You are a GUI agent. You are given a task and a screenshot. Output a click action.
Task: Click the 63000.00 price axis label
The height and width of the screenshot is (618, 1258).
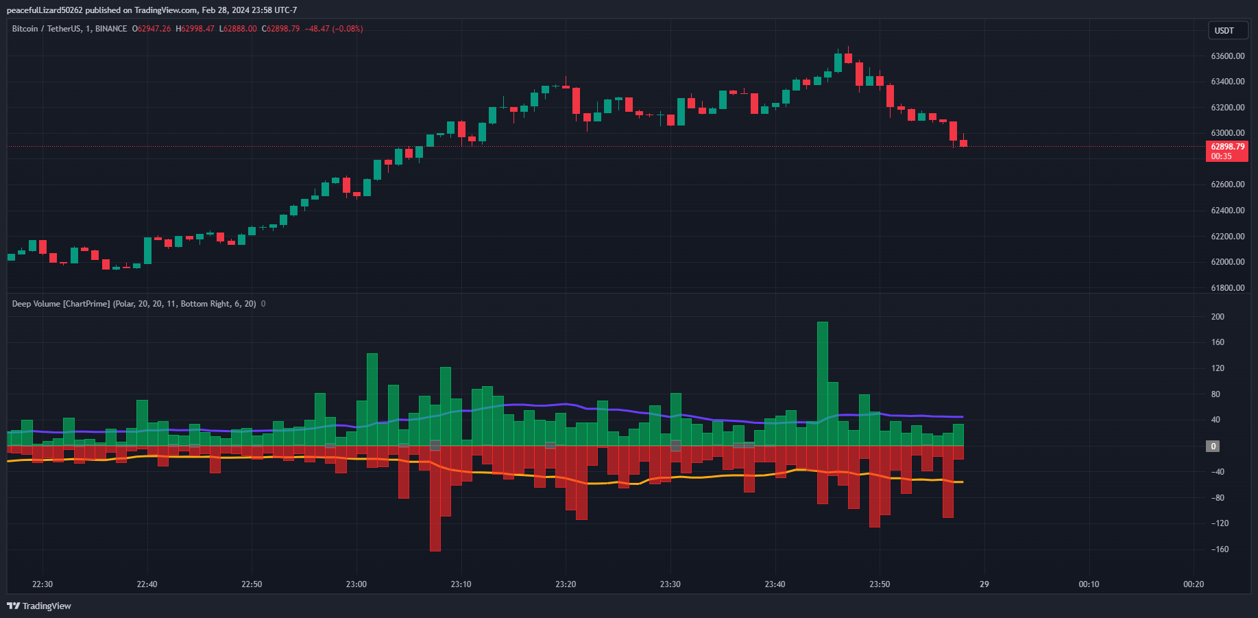click(x=1228, y=133)
